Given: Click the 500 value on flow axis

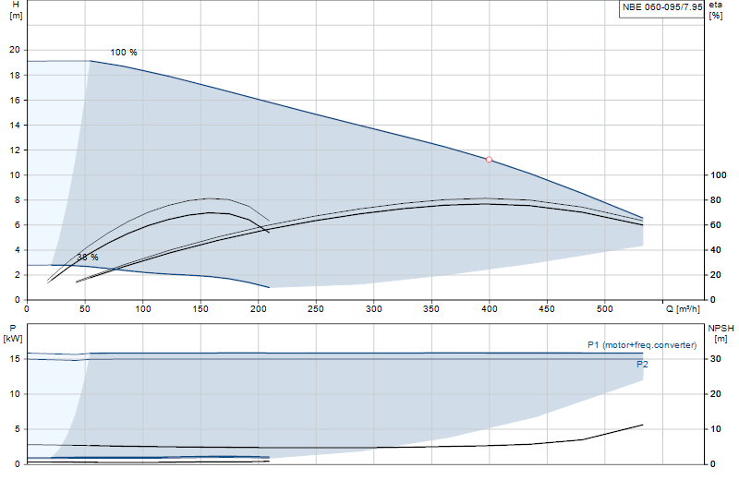Looking at the screenshot, I should (x=605, y=309).
